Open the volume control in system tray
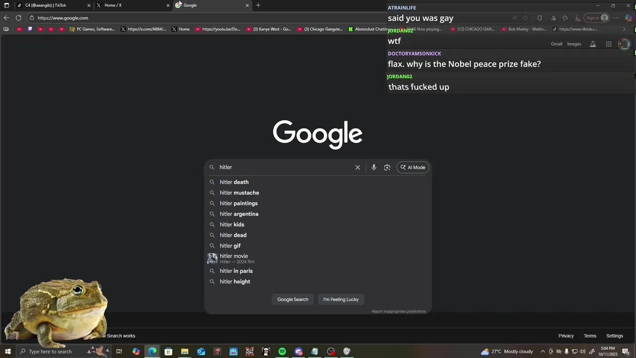Viewport: 636px width, 358px height. coord(582,352)
